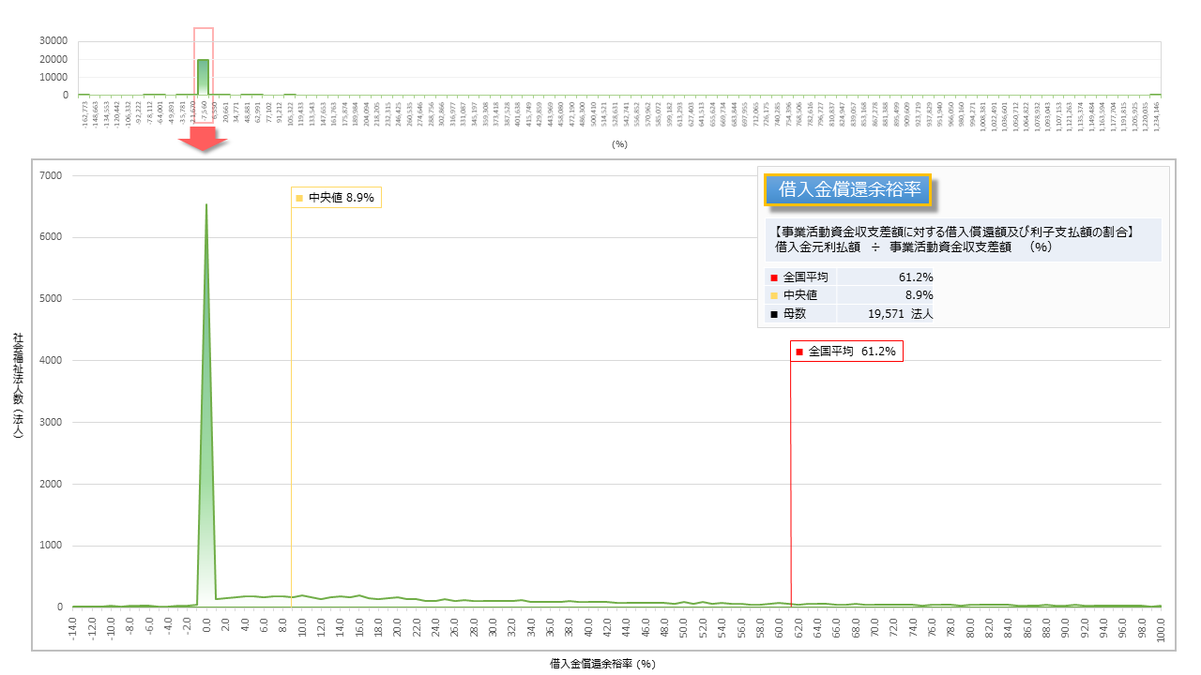
Task: Click the -14.0 x-axis tick label
Action: [73, 629]
